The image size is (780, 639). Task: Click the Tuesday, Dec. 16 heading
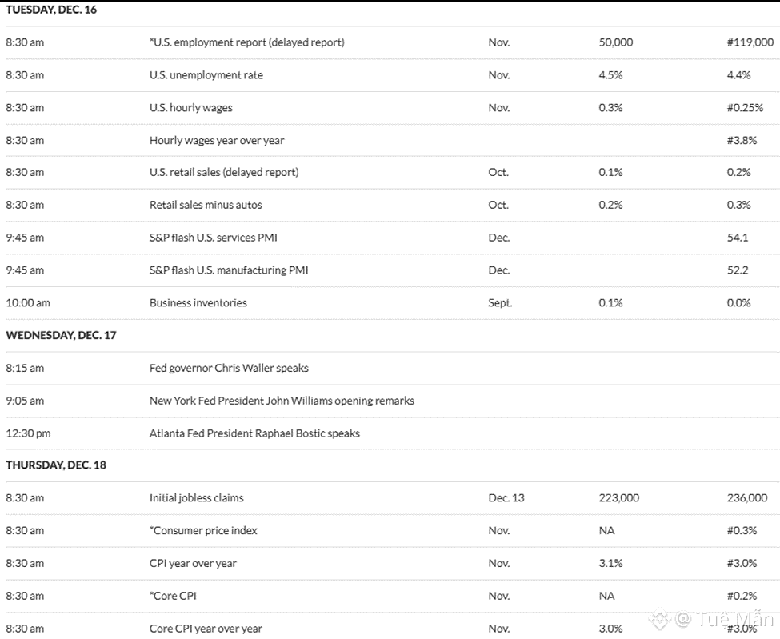(51, 10)
